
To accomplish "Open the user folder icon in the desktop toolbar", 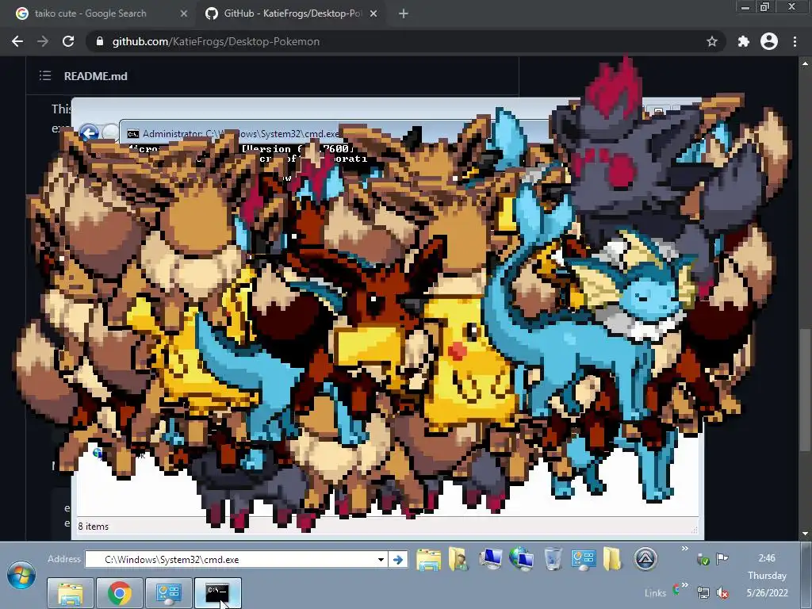I will tap(458, 559).
